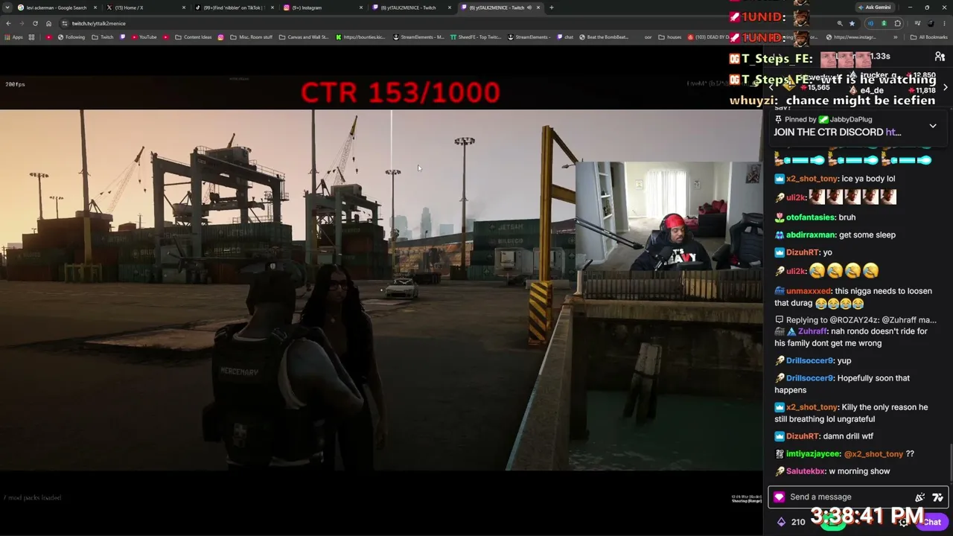Image resolution: width=953 pixels, height=536 pixels.
Task: Switch to the TikTok nibbler tab
Action: click(234, 7)
